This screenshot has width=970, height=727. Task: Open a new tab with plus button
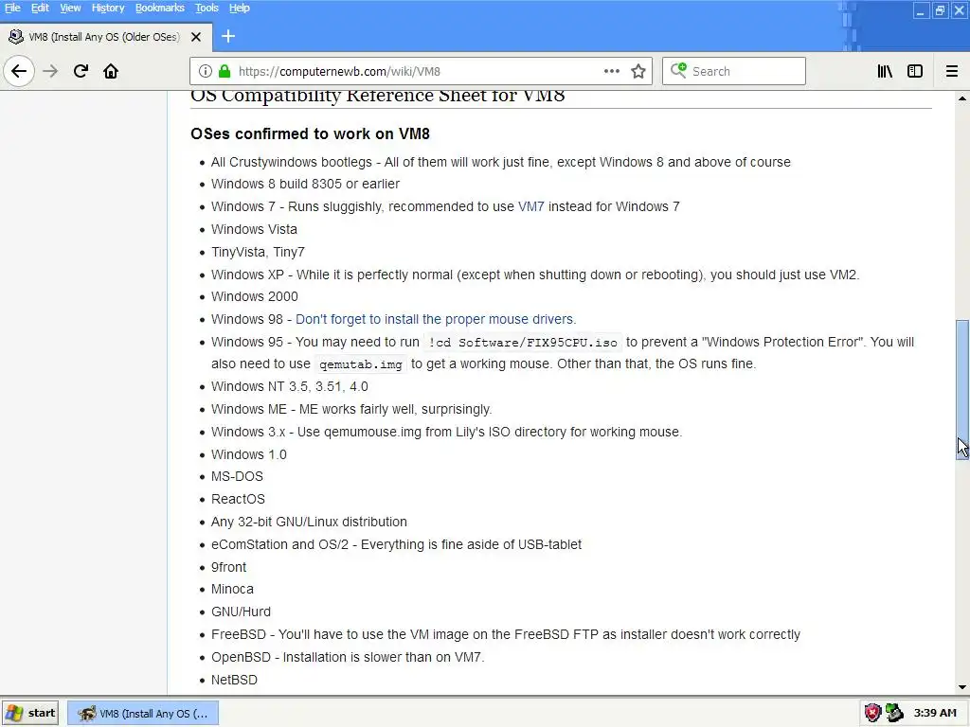click(228, 37)
